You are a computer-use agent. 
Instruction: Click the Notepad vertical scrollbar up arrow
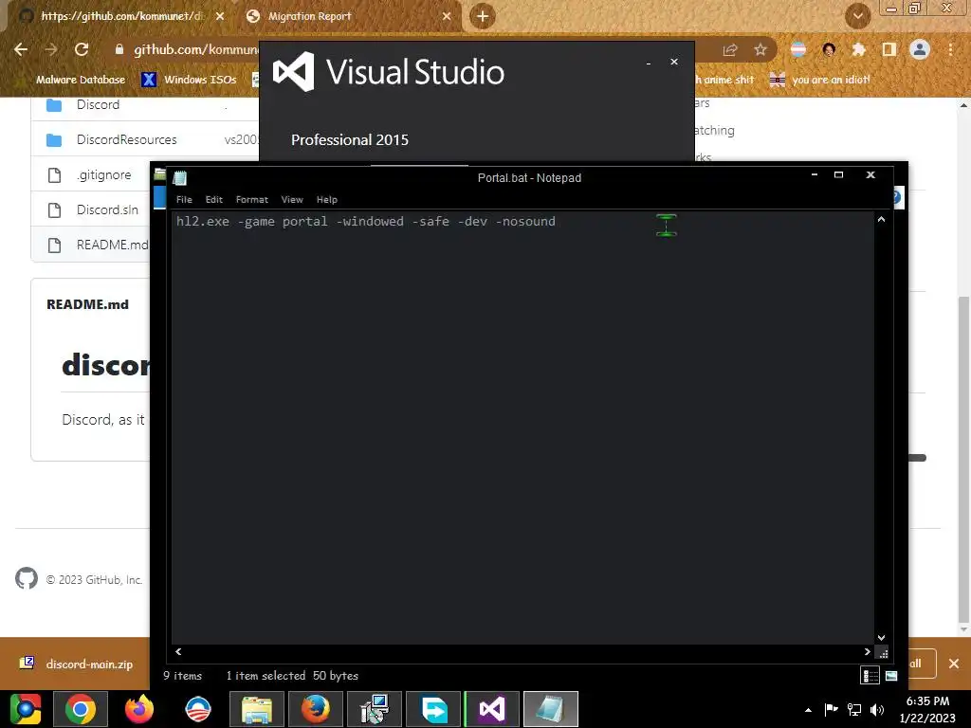[881, 220]
